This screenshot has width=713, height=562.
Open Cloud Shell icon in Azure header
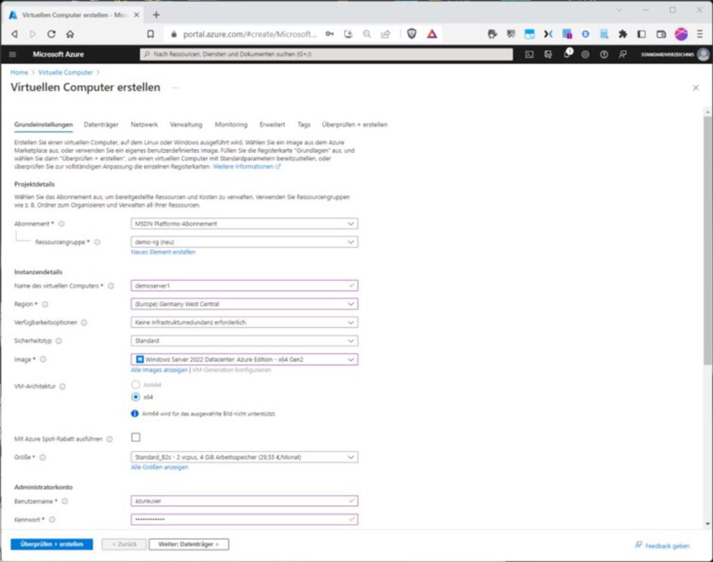529,54
